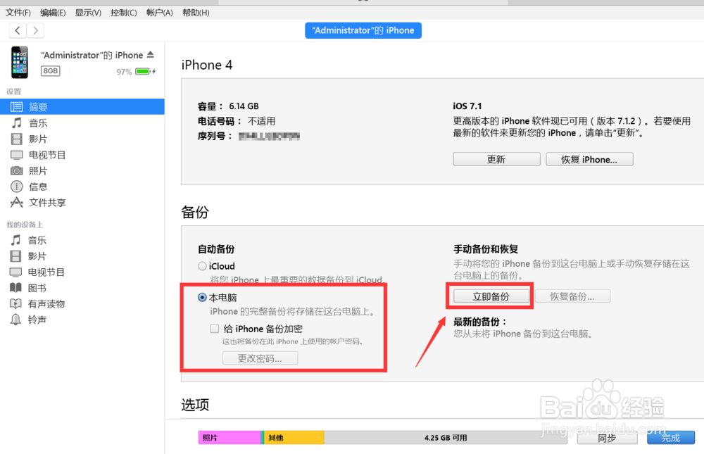The height and width of the screenshot is (454, 704).
Task: Click the 同步 sync button
Action: [x=607, y=438]
